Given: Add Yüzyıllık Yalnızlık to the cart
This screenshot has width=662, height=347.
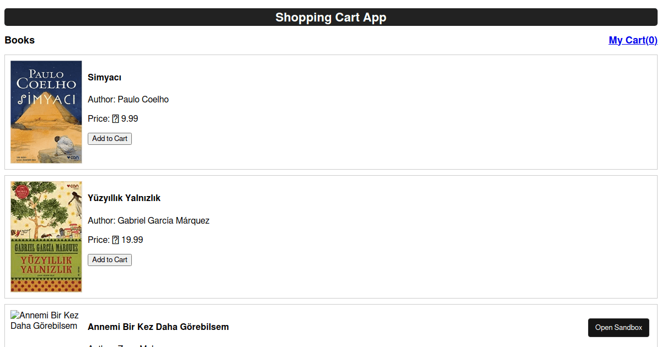Looking at the screenshot, I should [x=109, y=259].
